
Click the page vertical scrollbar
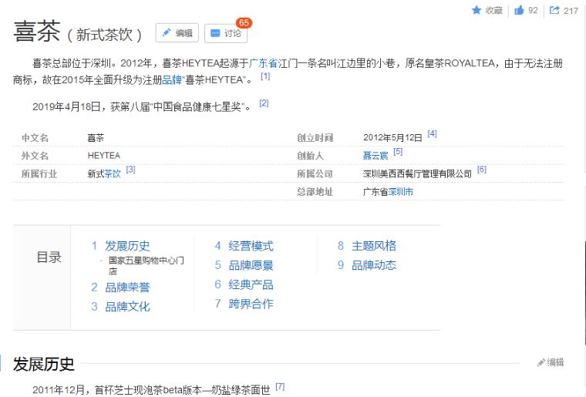coord(585,291)
